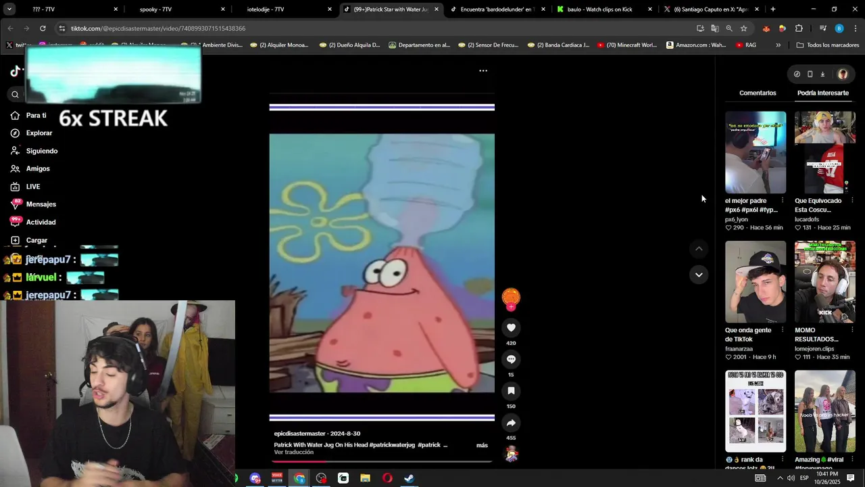Click install app icon in address bar
The height and width of the screenshot is (487, 865).
point(700,28)
